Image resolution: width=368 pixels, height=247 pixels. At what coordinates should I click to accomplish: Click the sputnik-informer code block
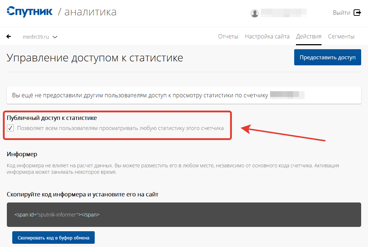[184, 215]
